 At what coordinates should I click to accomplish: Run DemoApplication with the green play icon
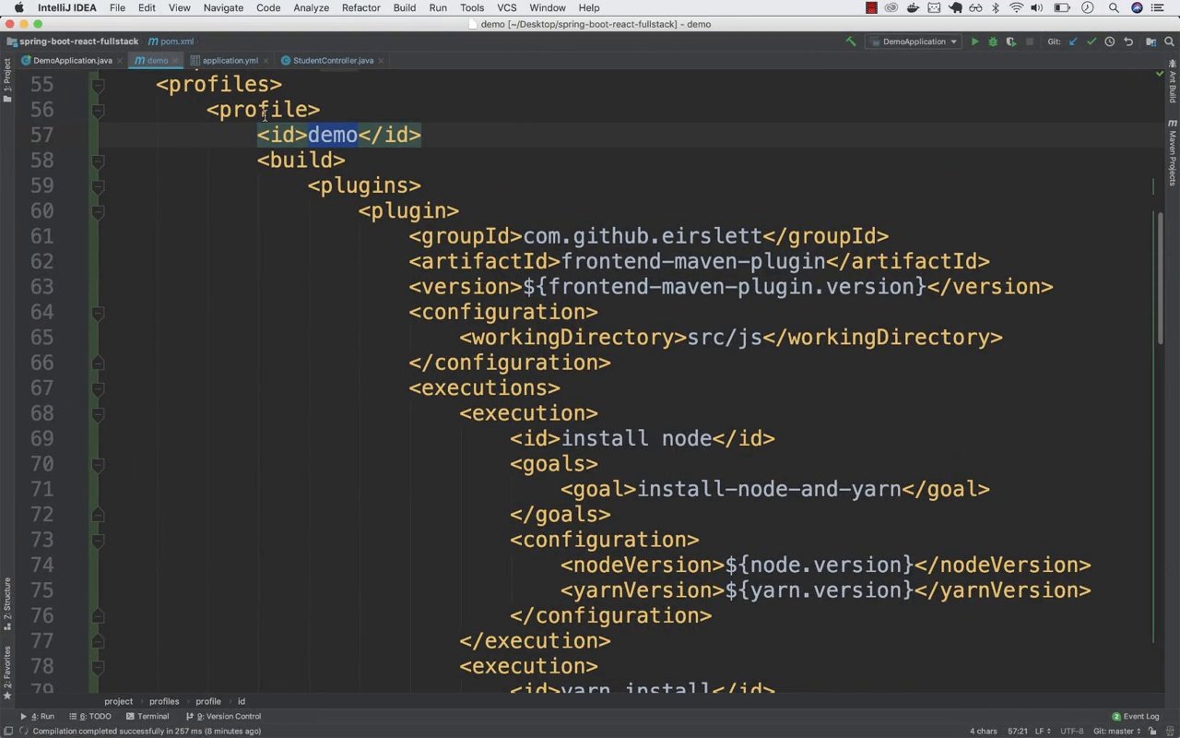pyautogui.click(x=974, y=42)
